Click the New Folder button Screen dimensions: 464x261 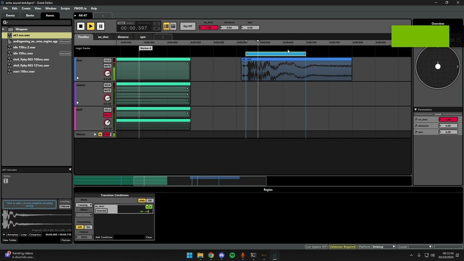10,240
